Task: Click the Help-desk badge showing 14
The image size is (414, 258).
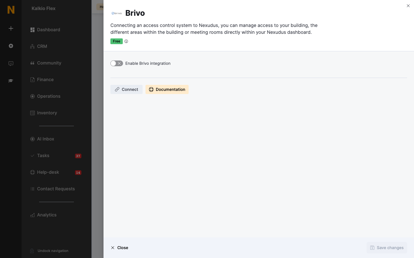Action: click(x=78, y=173)
